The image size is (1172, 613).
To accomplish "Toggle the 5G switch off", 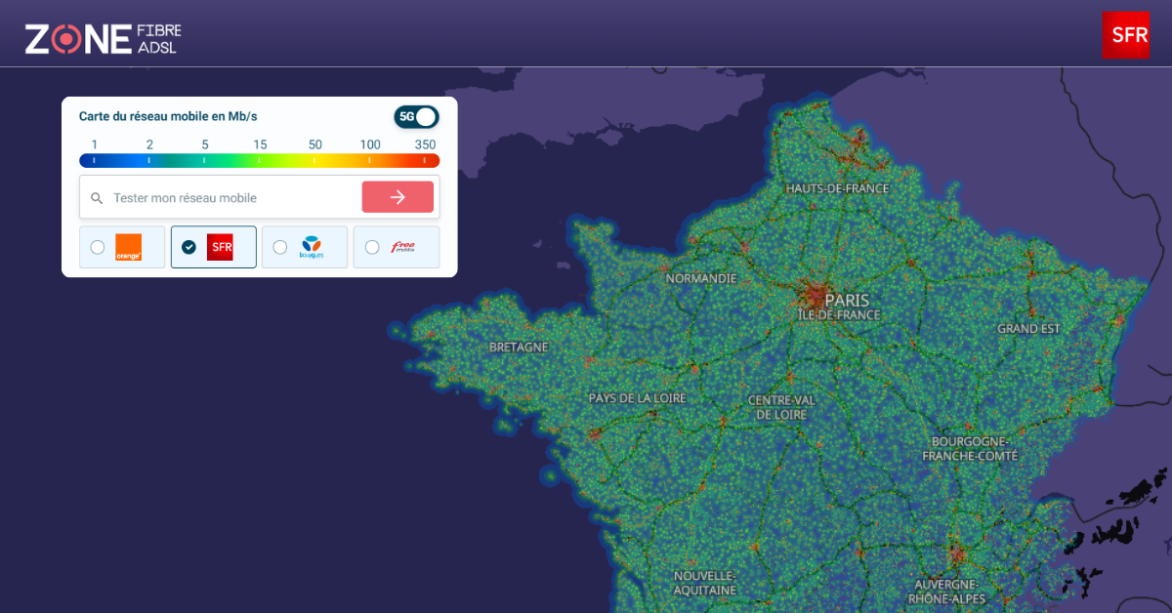I will (417, 116).
